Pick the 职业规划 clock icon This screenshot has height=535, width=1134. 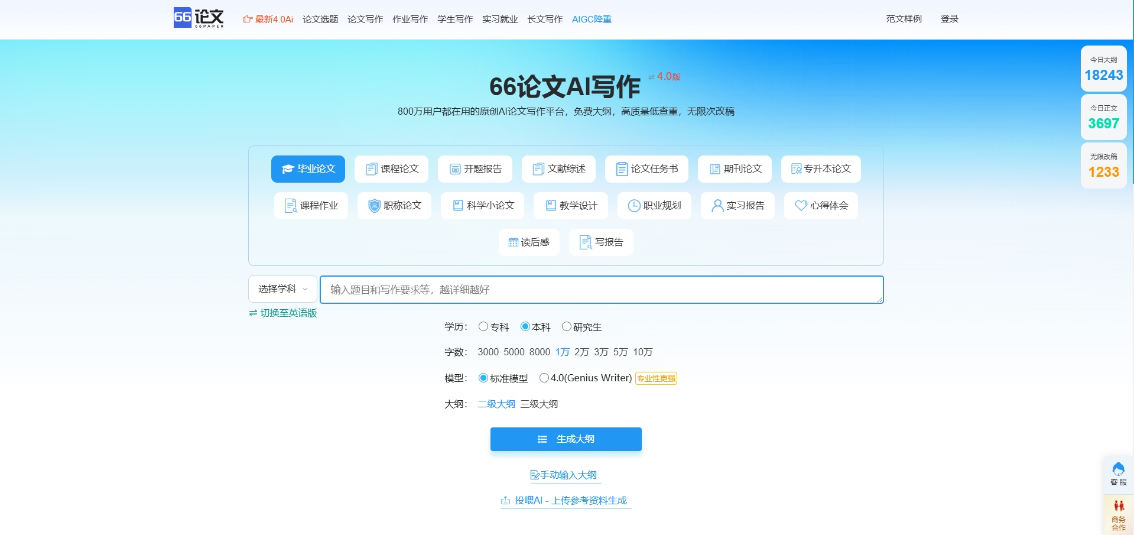(x=633, y=206)
